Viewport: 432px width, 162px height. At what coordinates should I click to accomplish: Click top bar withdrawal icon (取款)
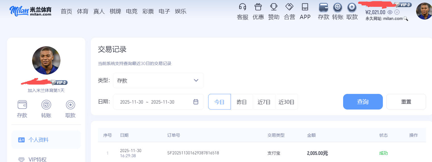(x=352, y=7)
